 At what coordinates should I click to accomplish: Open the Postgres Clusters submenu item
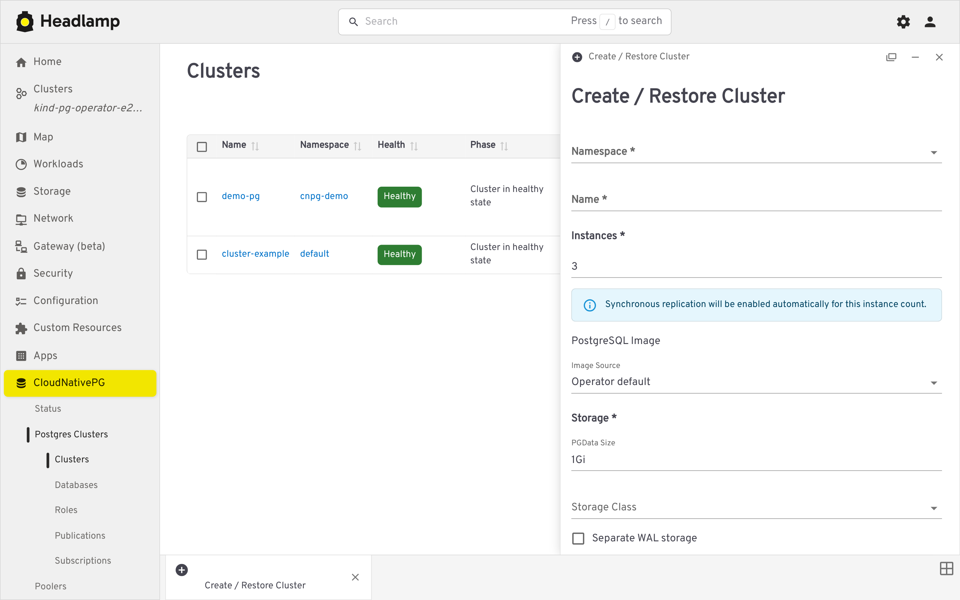[71, 435]
